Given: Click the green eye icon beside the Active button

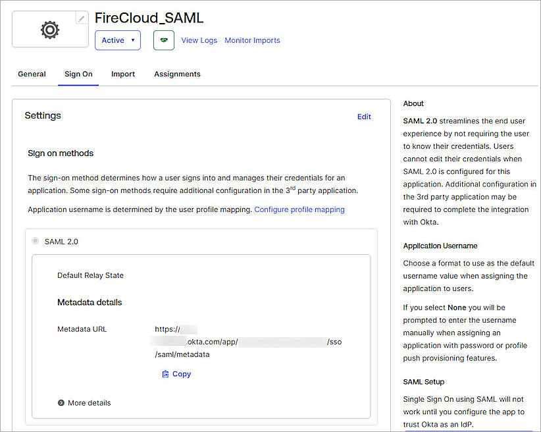Looking at the screenshot, I should coord(163,40).
